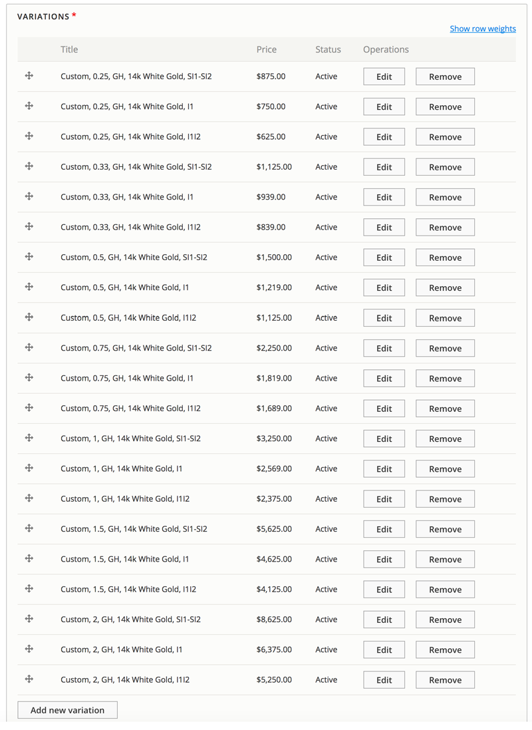Edit the $875.00 variation
The width and height of the screenshot is (532, 730).
click(384, 77)
